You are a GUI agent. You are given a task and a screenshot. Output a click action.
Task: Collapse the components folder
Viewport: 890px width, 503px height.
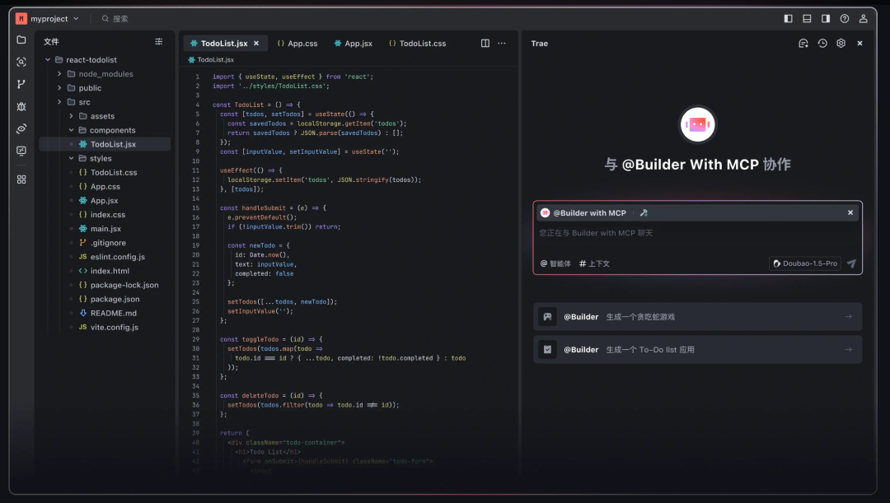pyautogui.click(x=71, y=130)
